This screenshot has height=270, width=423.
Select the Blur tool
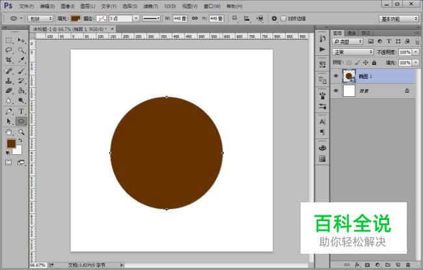8,101
